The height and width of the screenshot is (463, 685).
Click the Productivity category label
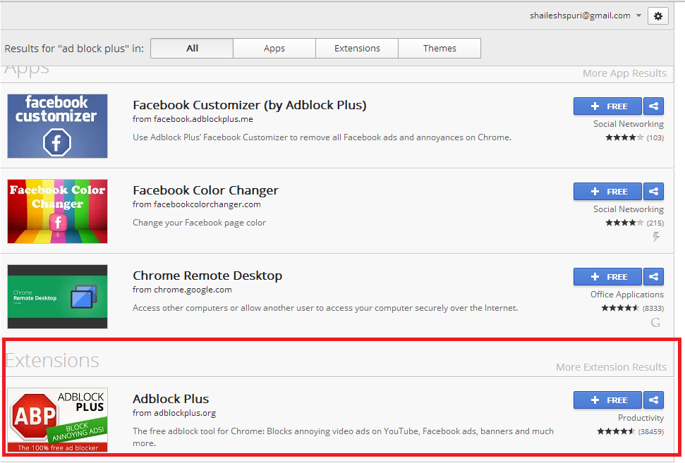(x=641, y=418)
